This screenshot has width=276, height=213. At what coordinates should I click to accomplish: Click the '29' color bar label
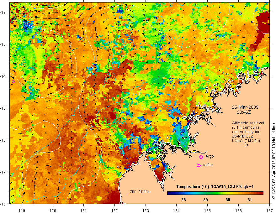[205, 200]
